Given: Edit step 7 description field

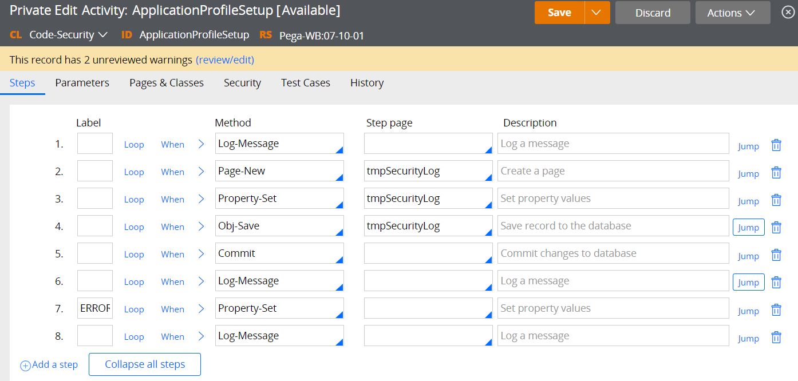Looking at the screenshot, I should (613, 308).
